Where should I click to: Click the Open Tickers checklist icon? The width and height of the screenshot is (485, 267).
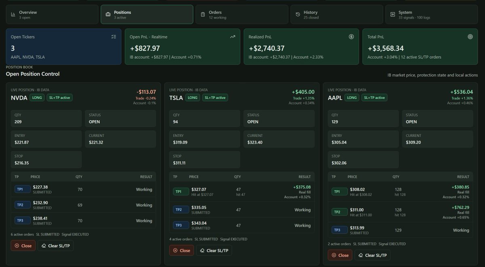click(x=114, y=37)
